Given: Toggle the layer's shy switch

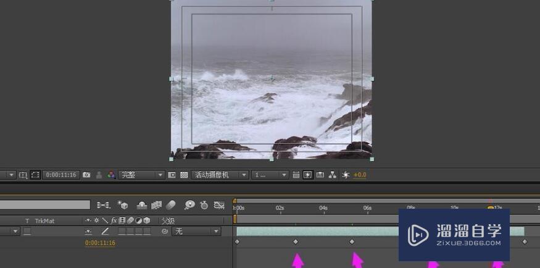Looking at the screenshot, I should point(88,232).
